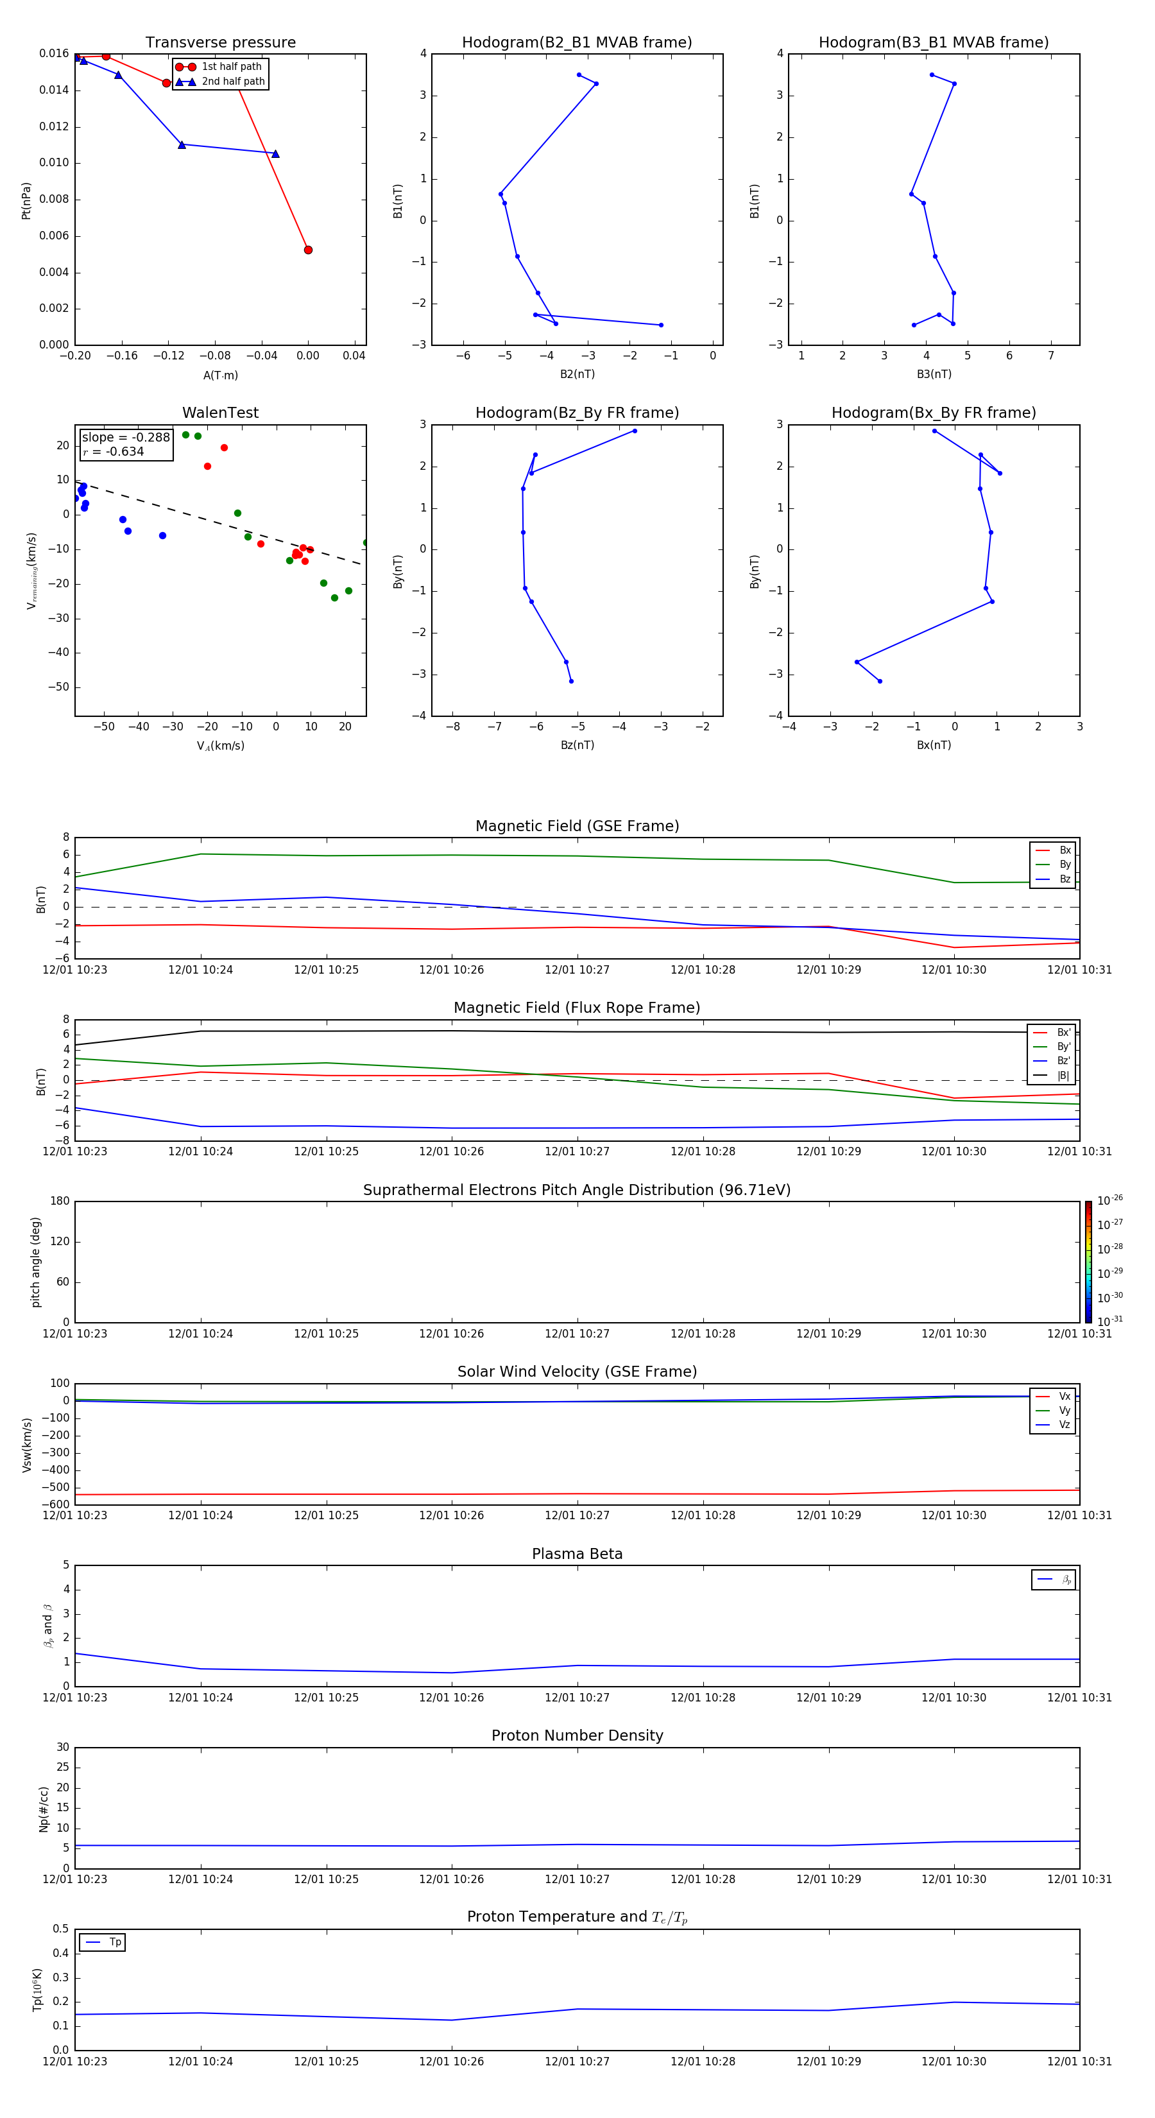Click the '2nd half path' legend entry
This screenshot has width=1155, height=2118.
pos(219,82)
